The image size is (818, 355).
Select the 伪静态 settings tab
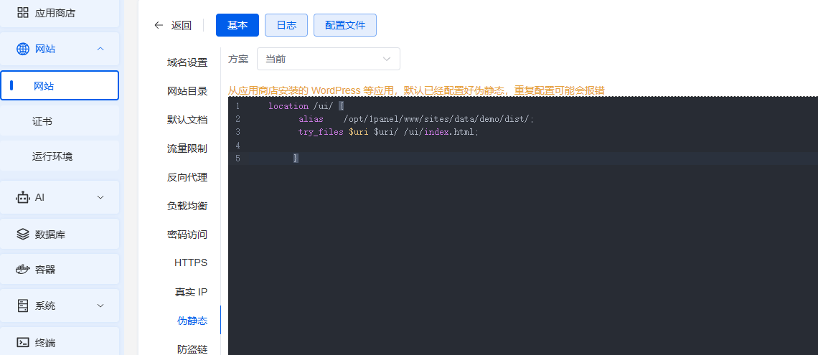[x=192, y=321]
